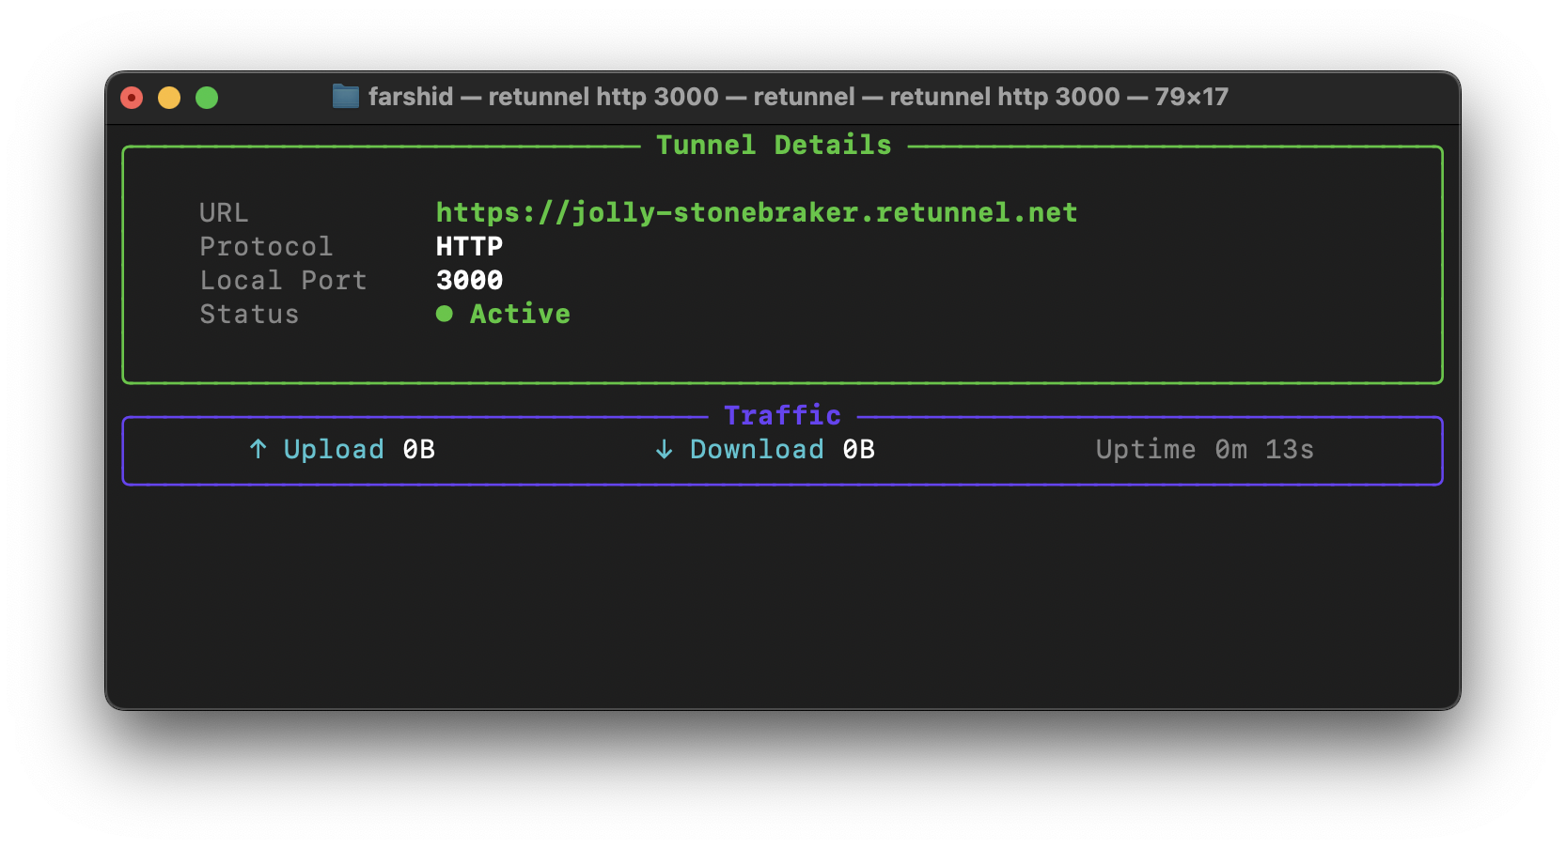The image size is (1566, 849).
Task: Click the upload arrow icon
Action: pos(258,449)
